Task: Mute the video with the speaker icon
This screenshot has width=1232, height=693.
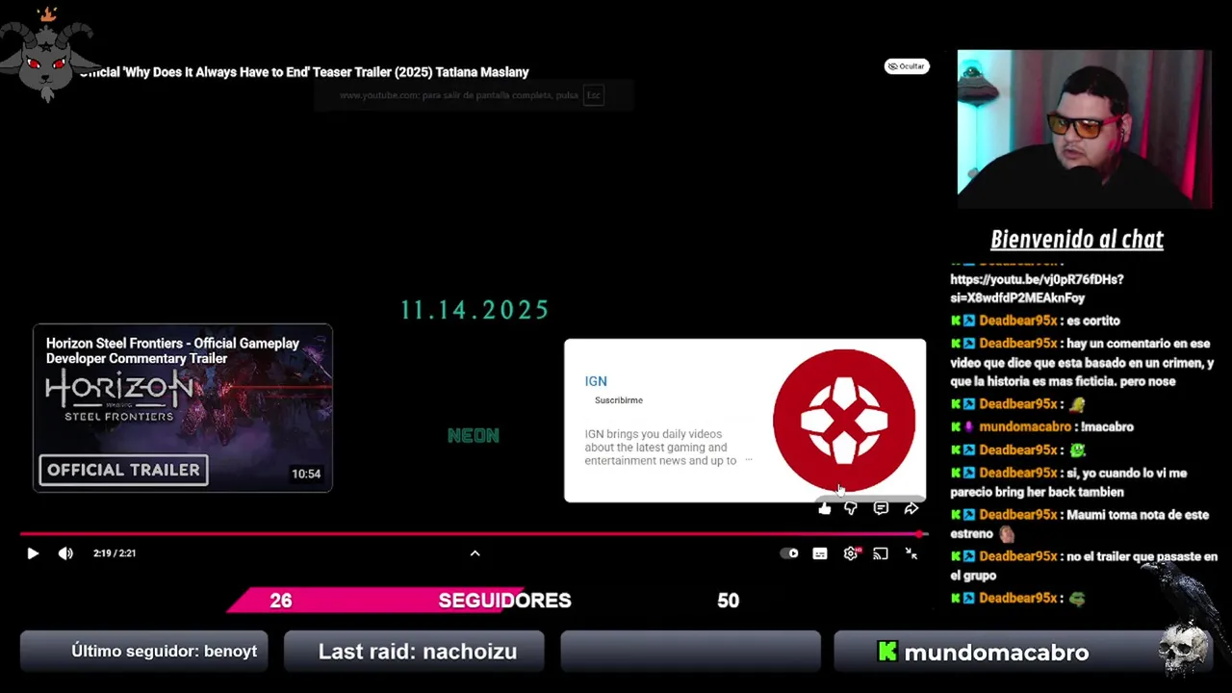Action: (65, 553)
